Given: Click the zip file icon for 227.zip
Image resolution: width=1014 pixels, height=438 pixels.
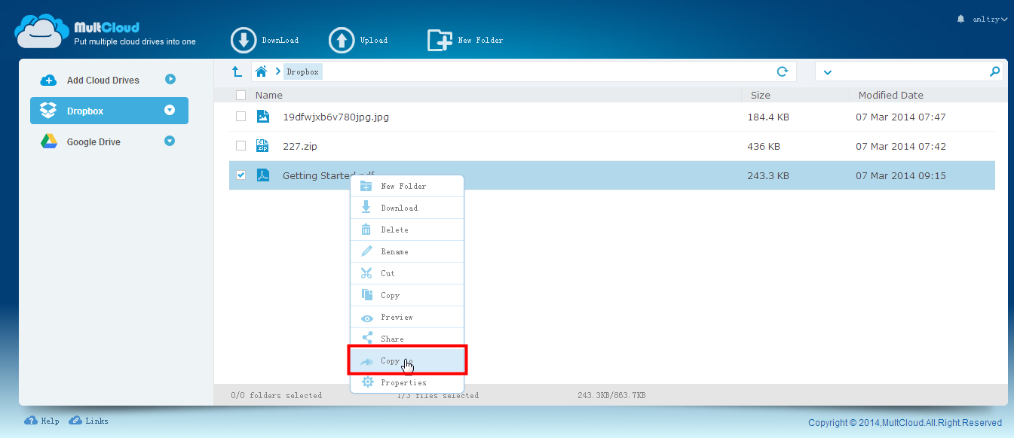Looking at the screenshot, I should [262, 146].
